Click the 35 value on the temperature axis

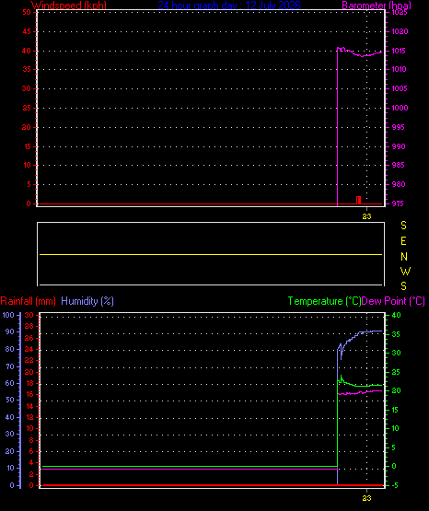tap(396, 334)
